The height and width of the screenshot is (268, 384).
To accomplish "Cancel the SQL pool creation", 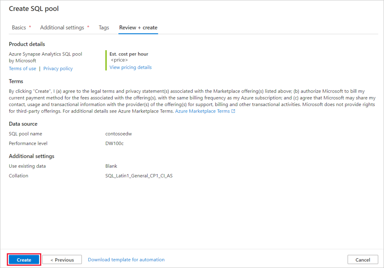I will click(362, 259).
